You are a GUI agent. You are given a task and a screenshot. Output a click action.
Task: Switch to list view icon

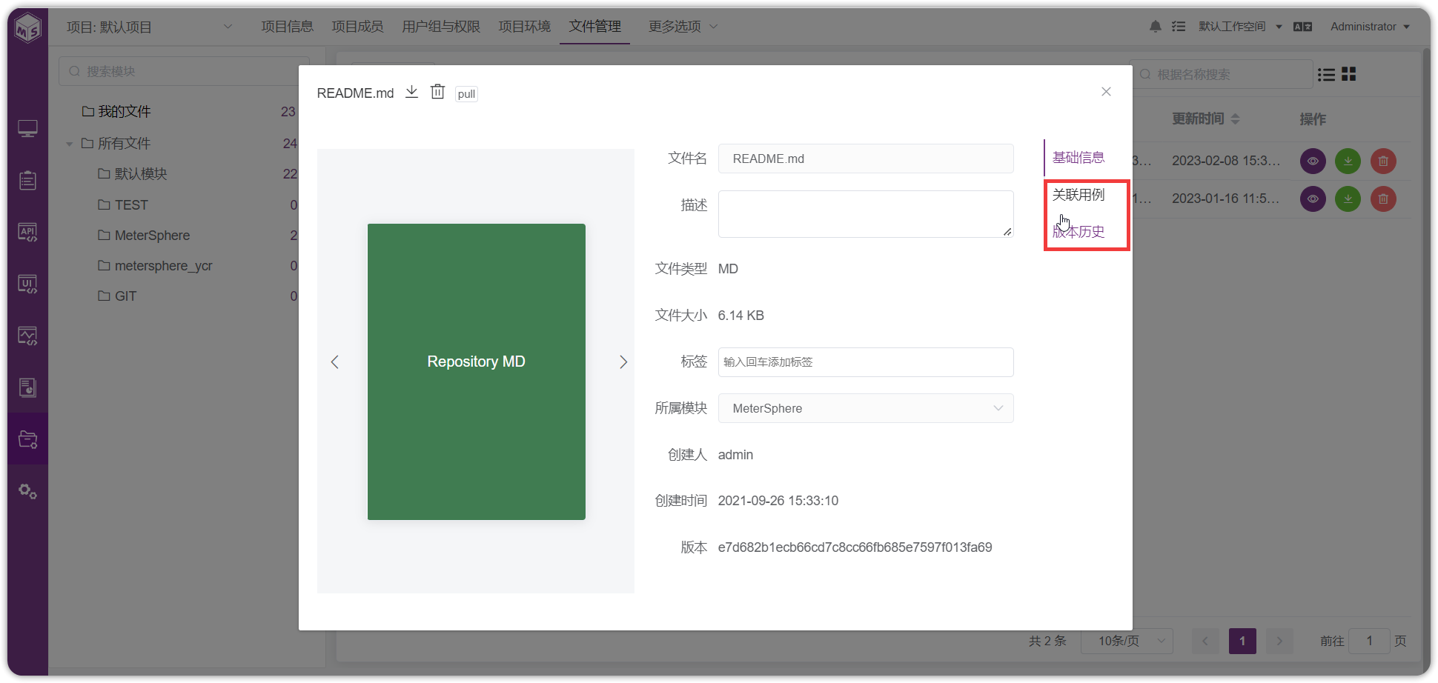pyautogui.click(x=1327, y=74)
